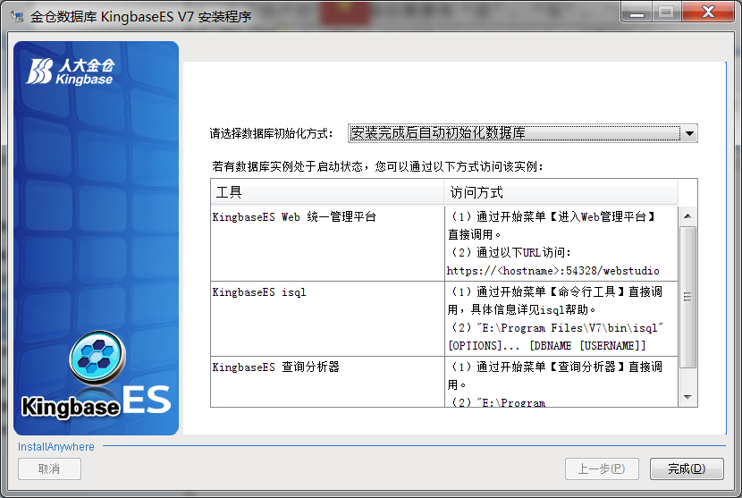Open the database initialization method dropdown
The image size is (742, 498).
pos(522,133)
